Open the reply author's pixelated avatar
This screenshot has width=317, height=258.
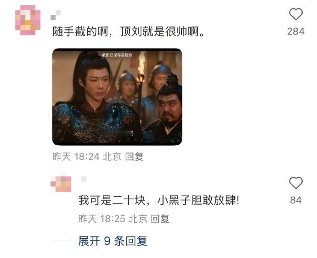point(61,184)
